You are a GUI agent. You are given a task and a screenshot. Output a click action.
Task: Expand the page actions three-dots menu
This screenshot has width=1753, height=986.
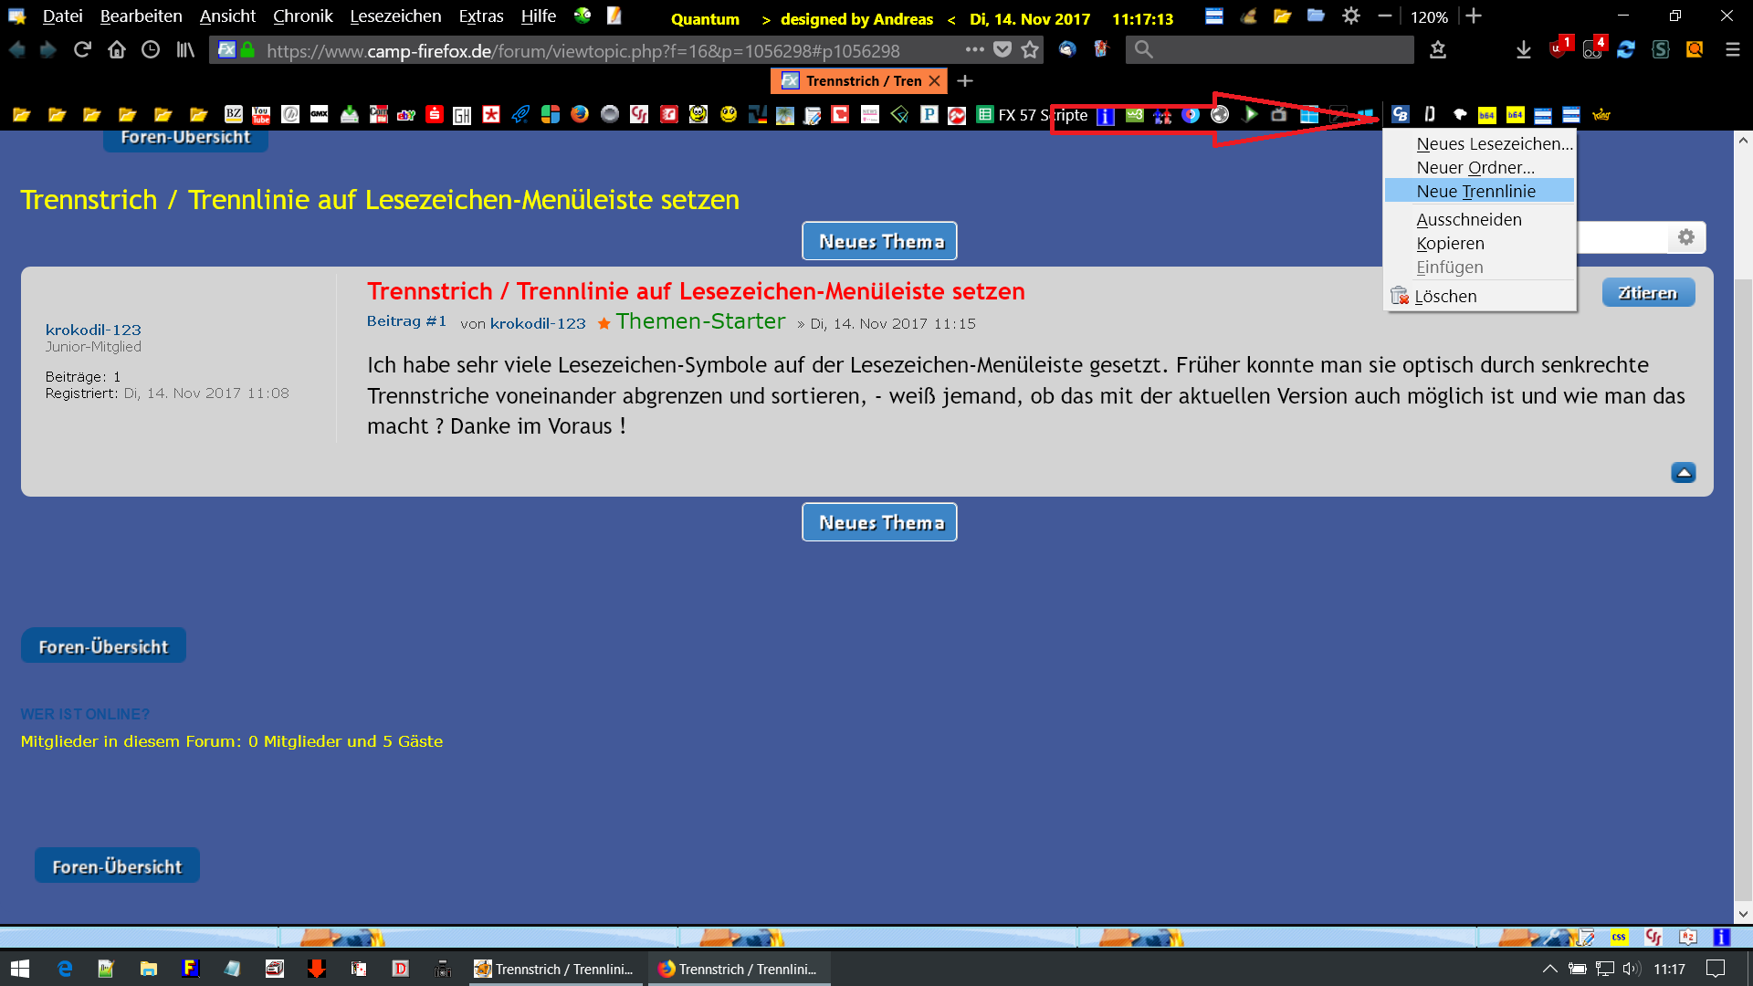[974, 50]
